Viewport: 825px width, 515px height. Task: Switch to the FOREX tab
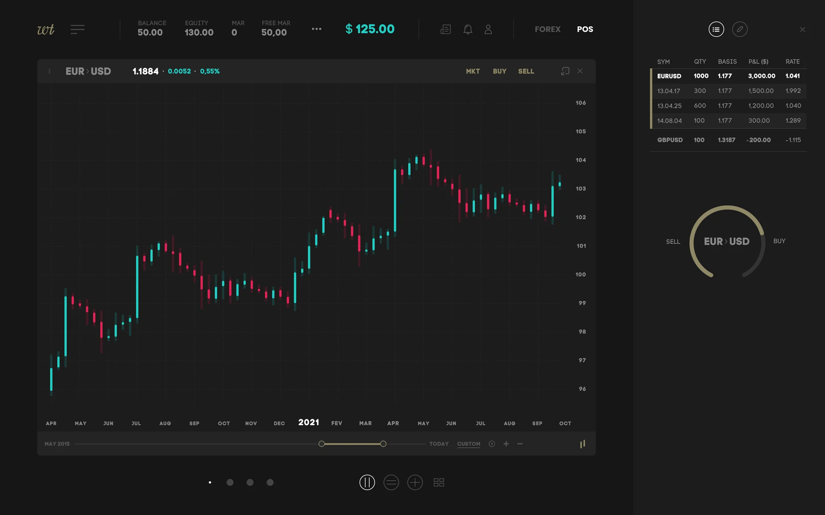pyautogui.click(x=547, y=29)
